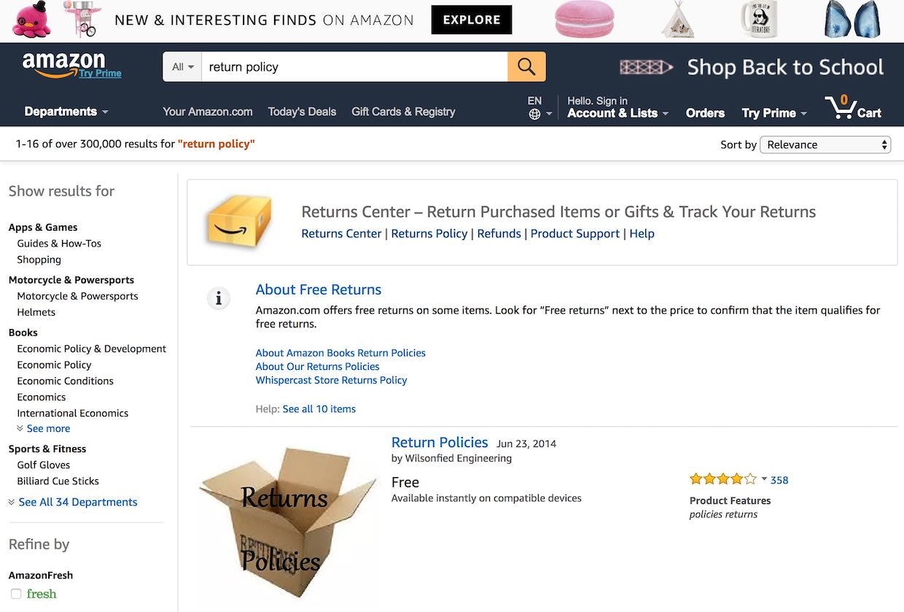Click the pink octopus plush image
The height and width of the screenshot is (612, 904).
[32, 20]
